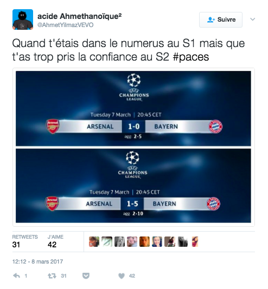Open the 12:12 - 8 mars 2017 timestamp
This screenshot has width=268, height=289.
point(37,261)
